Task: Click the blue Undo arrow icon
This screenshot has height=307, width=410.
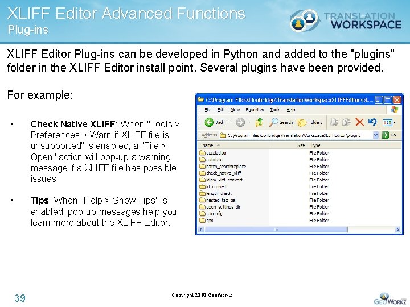Action: tap(372, 122)
